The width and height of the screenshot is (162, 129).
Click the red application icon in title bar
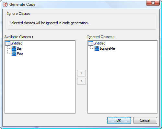tap(5, 5)
